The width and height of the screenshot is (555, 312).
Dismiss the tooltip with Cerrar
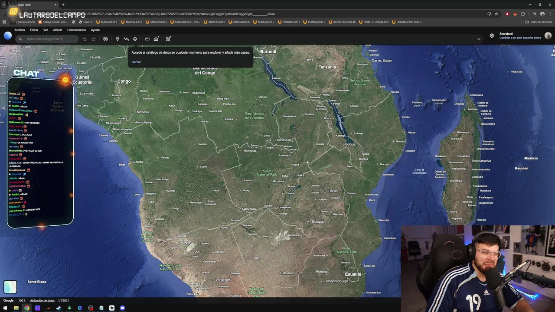[x=136, y=62]
